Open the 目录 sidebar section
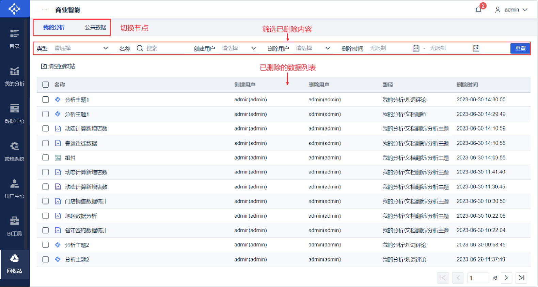The image size is (538, 287). click(14, 39)
